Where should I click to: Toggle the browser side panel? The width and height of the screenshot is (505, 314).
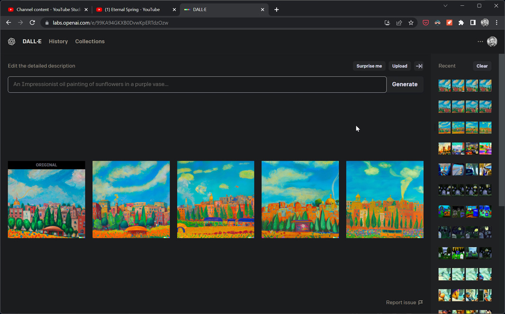point(473,23)
